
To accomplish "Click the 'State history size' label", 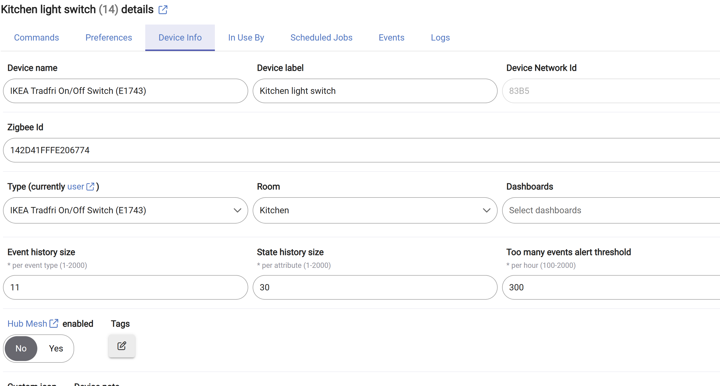I will click(290, 252).
